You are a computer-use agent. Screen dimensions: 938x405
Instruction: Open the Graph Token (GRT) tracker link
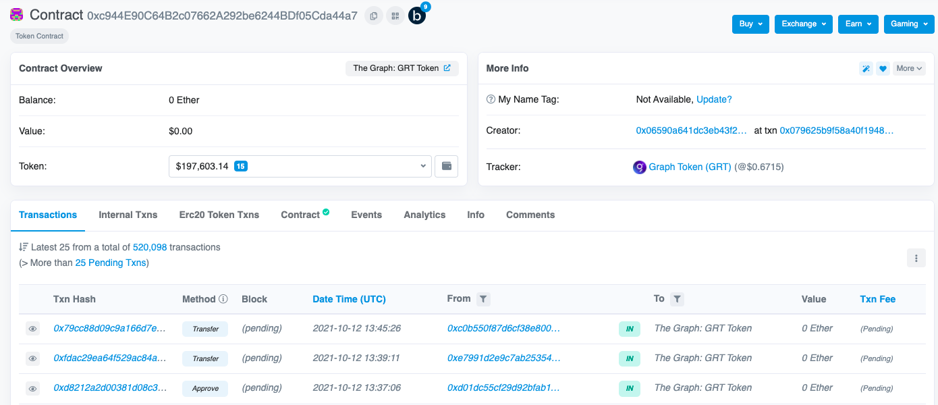(690, 167)
